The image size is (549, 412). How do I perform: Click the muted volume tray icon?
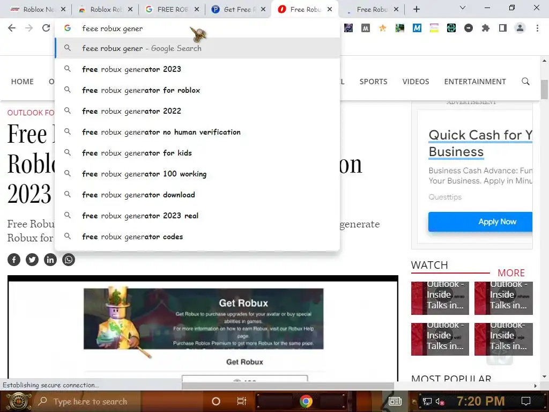click(x=440, y=401)
